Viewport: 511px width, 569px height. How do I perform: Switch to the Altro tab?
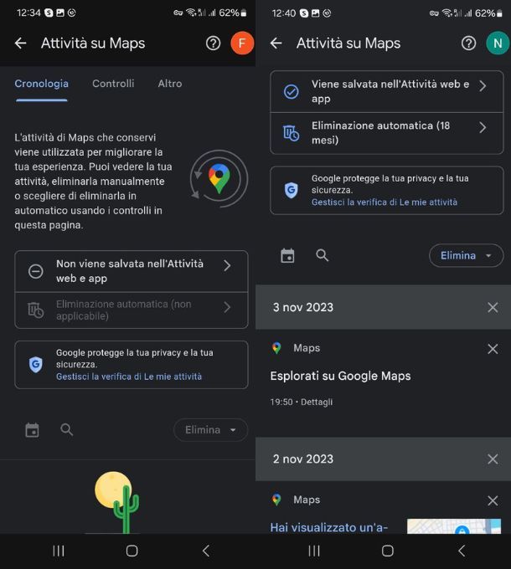pos(169,84)
